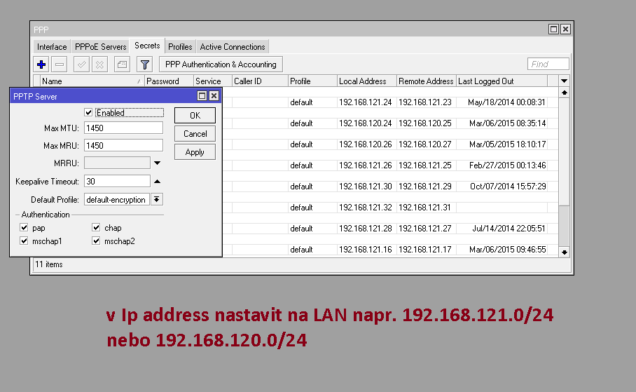Collapse the Keepalive Timeout field arrow
The height and width of the screenshot is (392, 636).
[x=157, y=181]
